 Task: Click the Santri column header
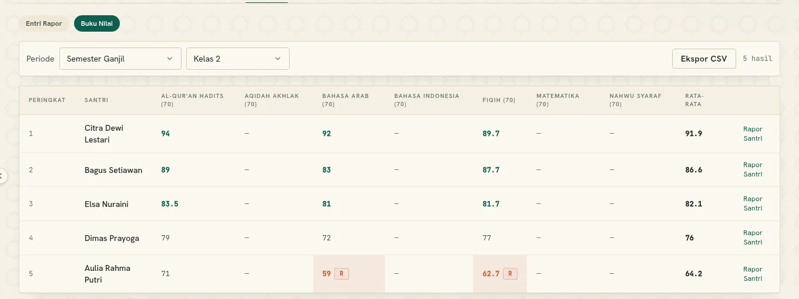click(x=96, y=100)
